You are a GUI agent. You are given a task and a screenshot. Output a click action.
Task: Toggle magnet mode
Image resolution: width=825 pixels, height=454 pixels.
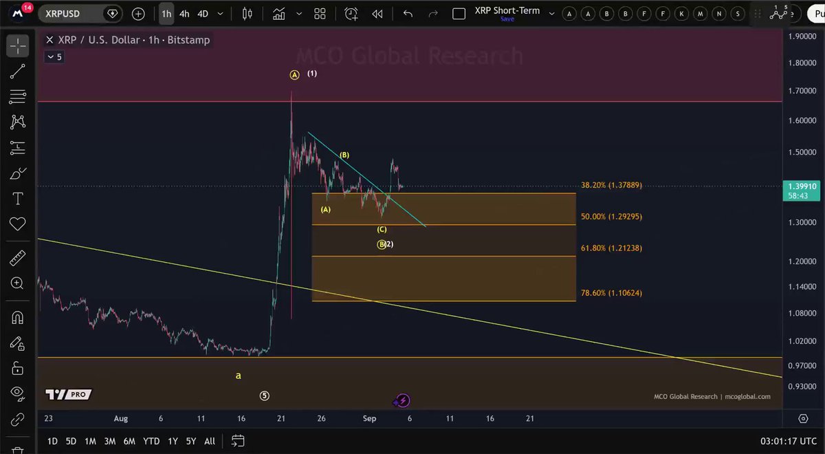pos(18,318)
